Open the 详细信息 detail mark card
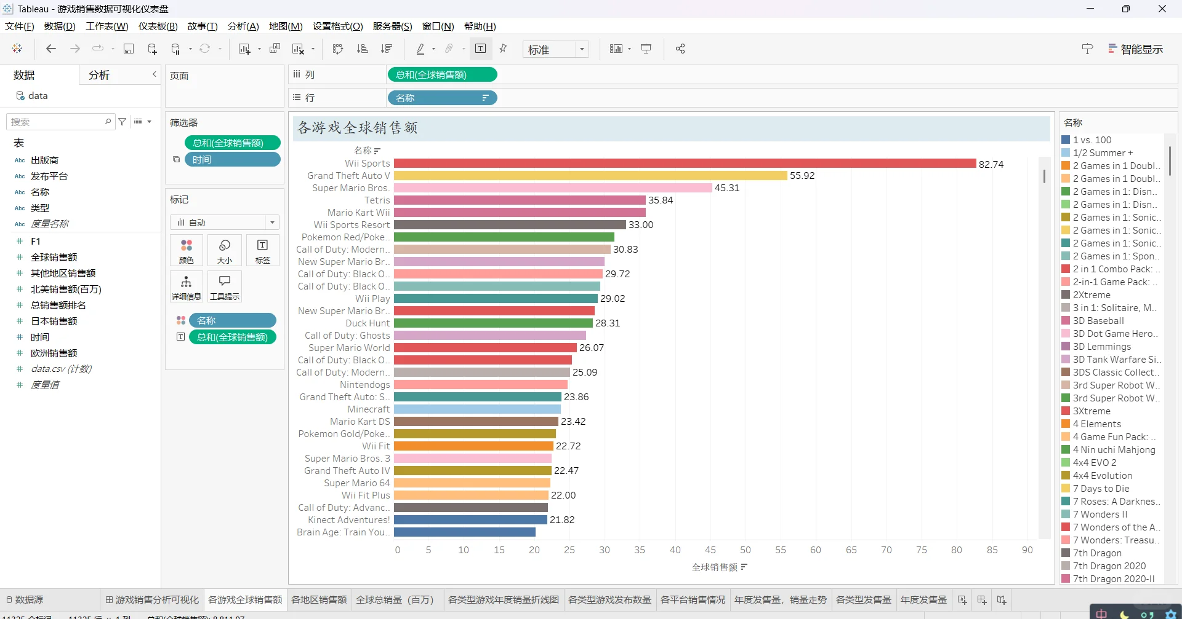 coord(187,286)
